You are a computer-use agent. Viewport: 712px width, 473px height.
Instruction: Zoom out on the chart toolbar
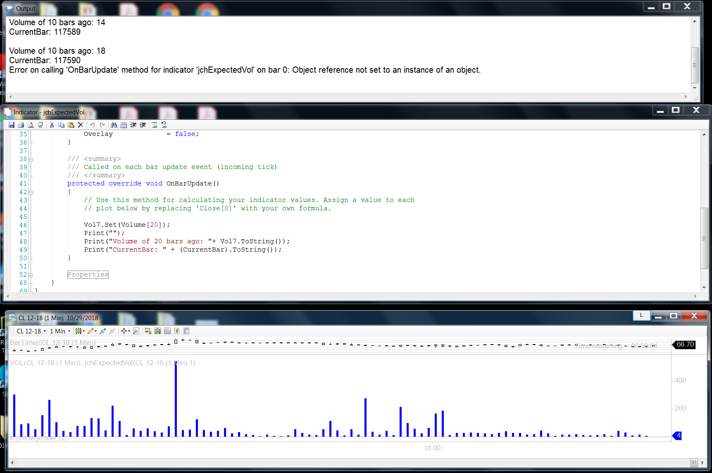(112, 331)
